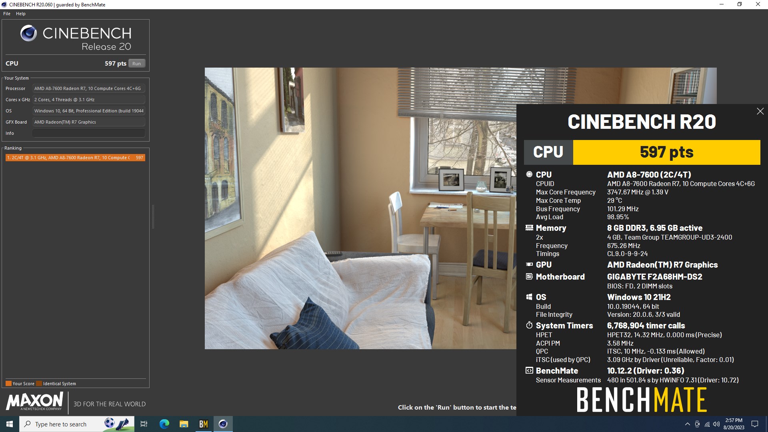Click '10.12.2 (Driver: 0.36)' version text
The image size is (768, 432).
point(646,370)
